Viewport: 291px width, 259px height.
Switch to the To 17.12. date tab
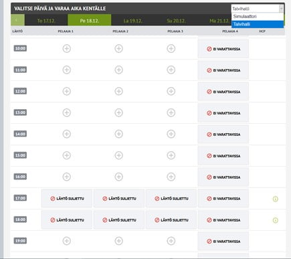[46, 21]
